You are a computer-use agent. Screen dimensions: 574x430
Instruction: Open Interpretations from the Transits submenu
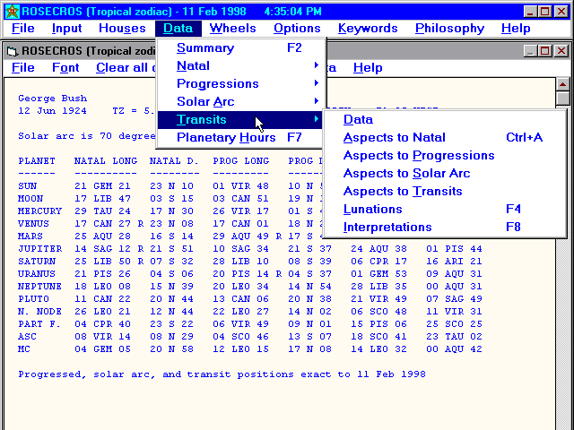(387, 228)
